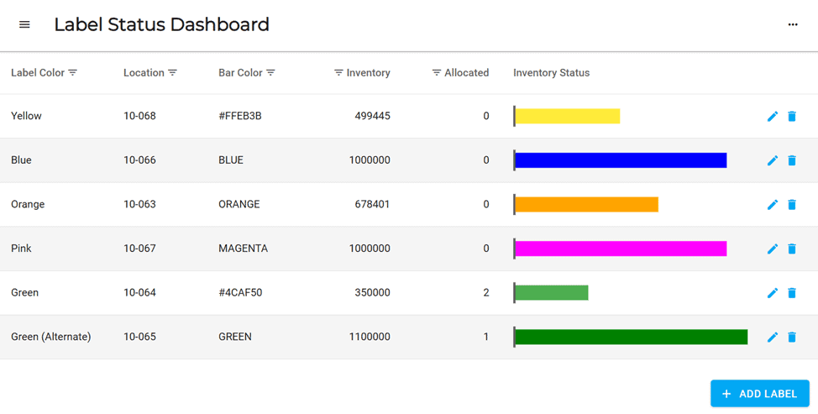The width and height of the screenshot is (818, 414).
Task: Delete the Green (Alternate) label
Action: tap(792, 337)
